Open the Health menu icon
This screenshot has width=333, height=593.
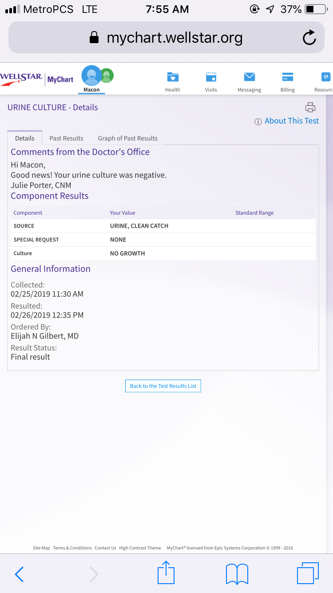(172, 77)
